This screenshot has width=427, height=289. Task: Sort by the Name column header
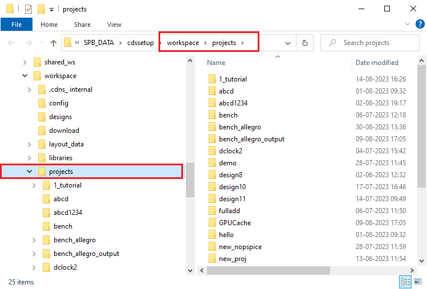217,63
